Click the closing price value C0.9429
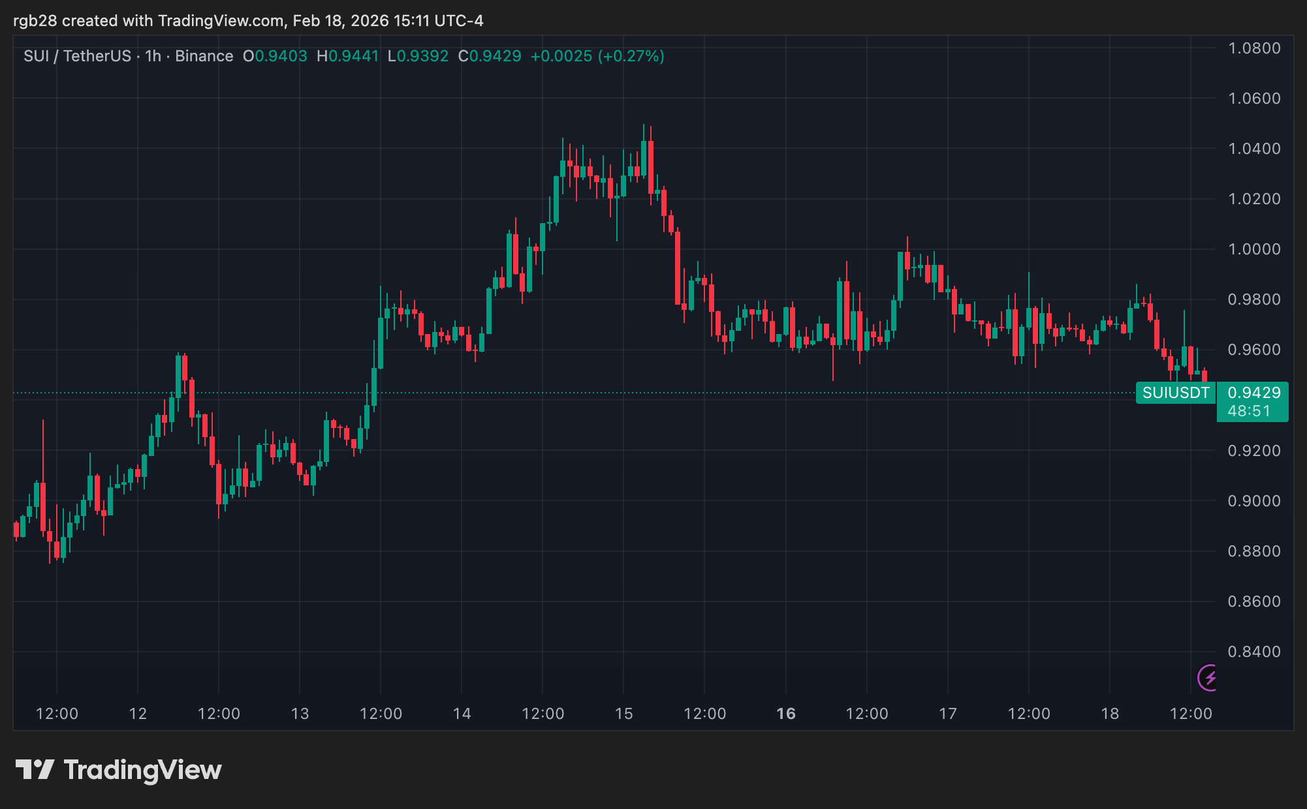This screenshot has width=1307, height=809. pos(490,56)
